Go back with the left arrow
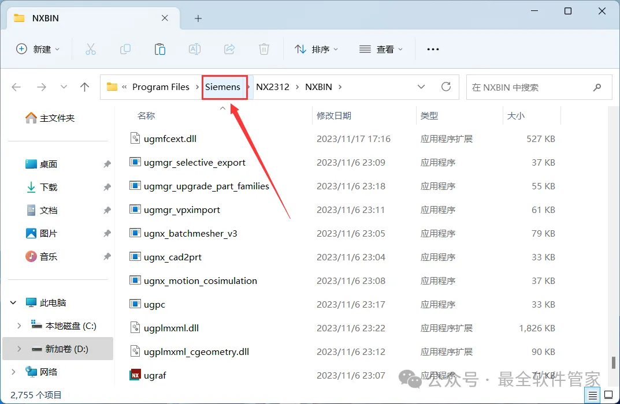This screenshot has height=404, width=620. (16, 87)
